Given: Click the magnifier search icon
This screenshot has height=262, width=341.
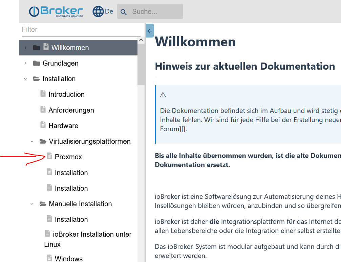Looking at the screenshot, I should pos(124,12).
